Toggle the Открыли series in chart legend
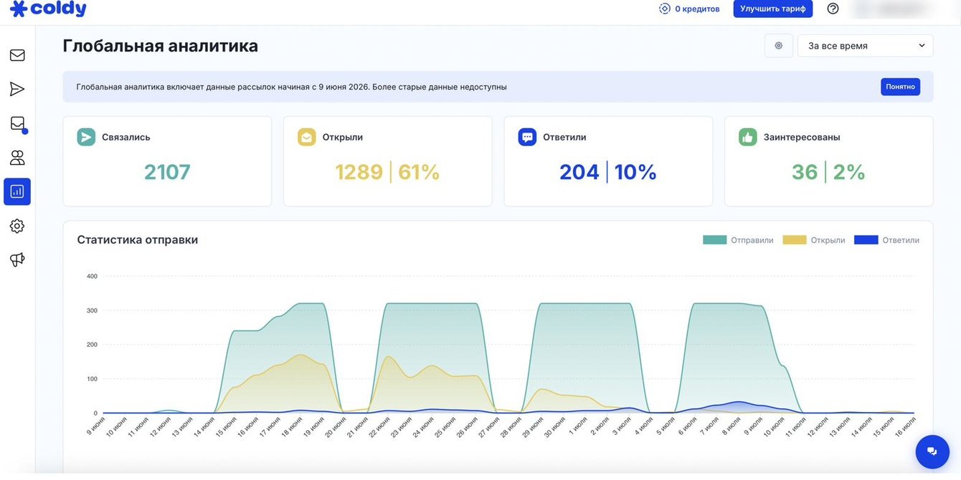Screen dimensions: 961x480 point(813,240)
